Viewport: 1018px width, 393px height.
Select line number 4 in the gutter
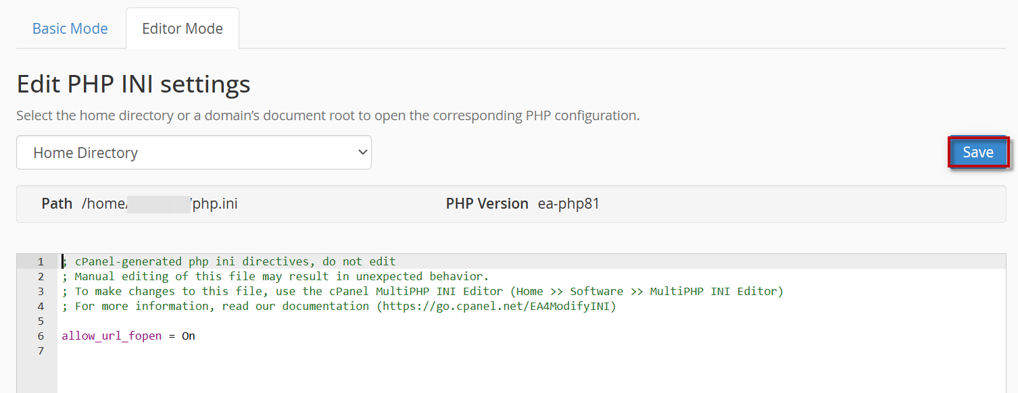(41, 306)
